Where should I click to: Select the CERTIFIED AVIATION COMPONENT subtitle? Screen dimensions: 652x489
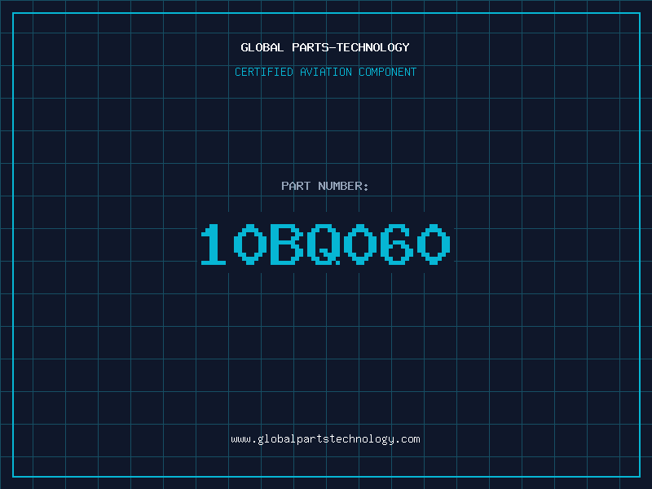coord(325,72)
